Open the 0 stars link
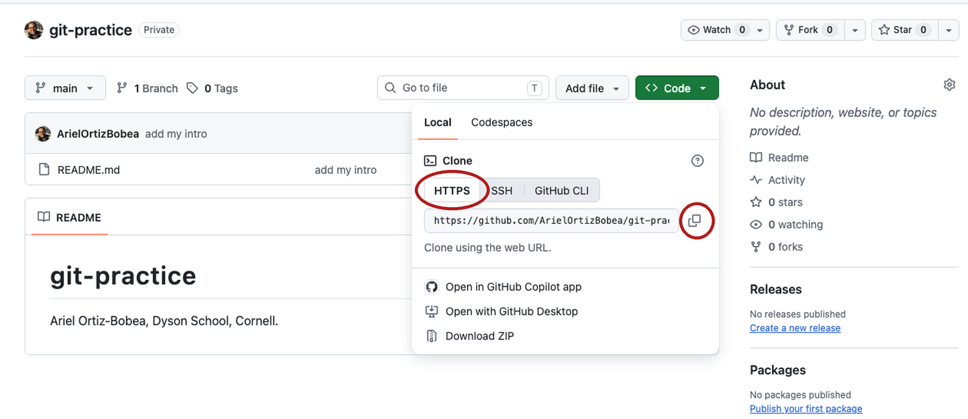This screenshot has height=419, width=968. (x=776, y=202)
